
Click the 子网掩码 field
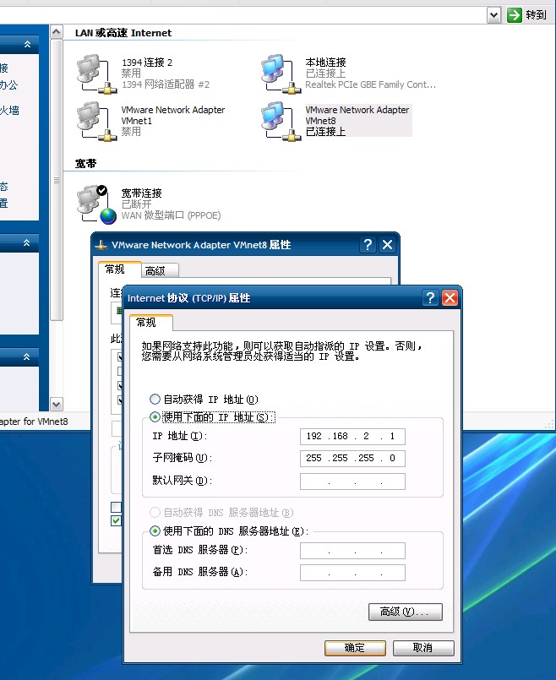pos(352,459)
